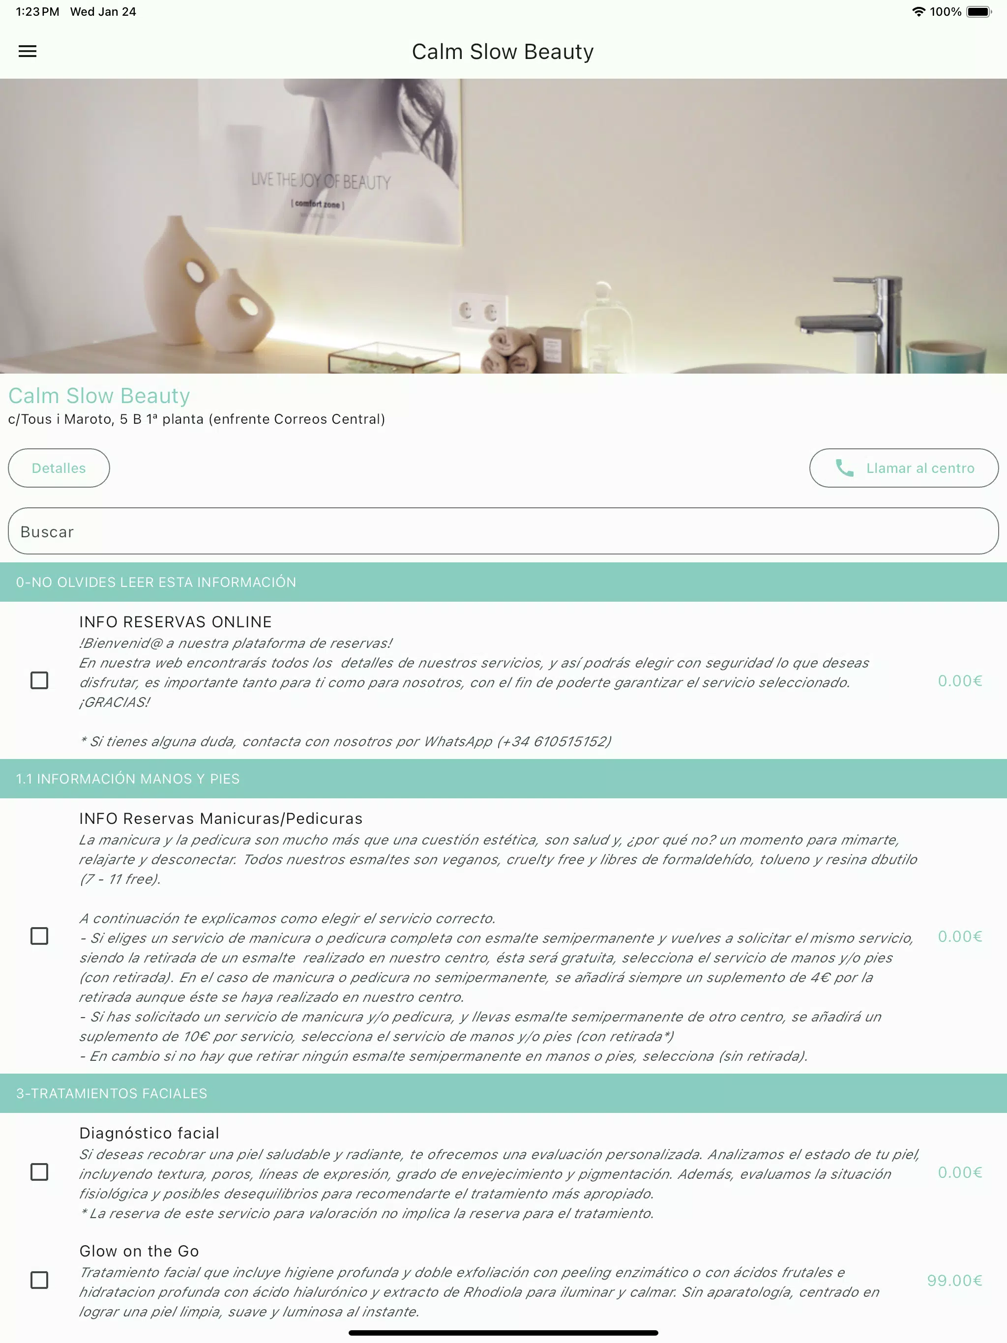
Task: Tap the battery status icon
Action: click(985, 11)
